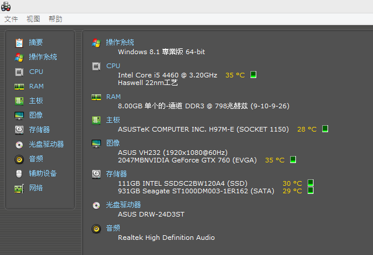Open 辅助设备 section in sidebar
This screenshot has width=373, height=255.
(x=43, y=173)
